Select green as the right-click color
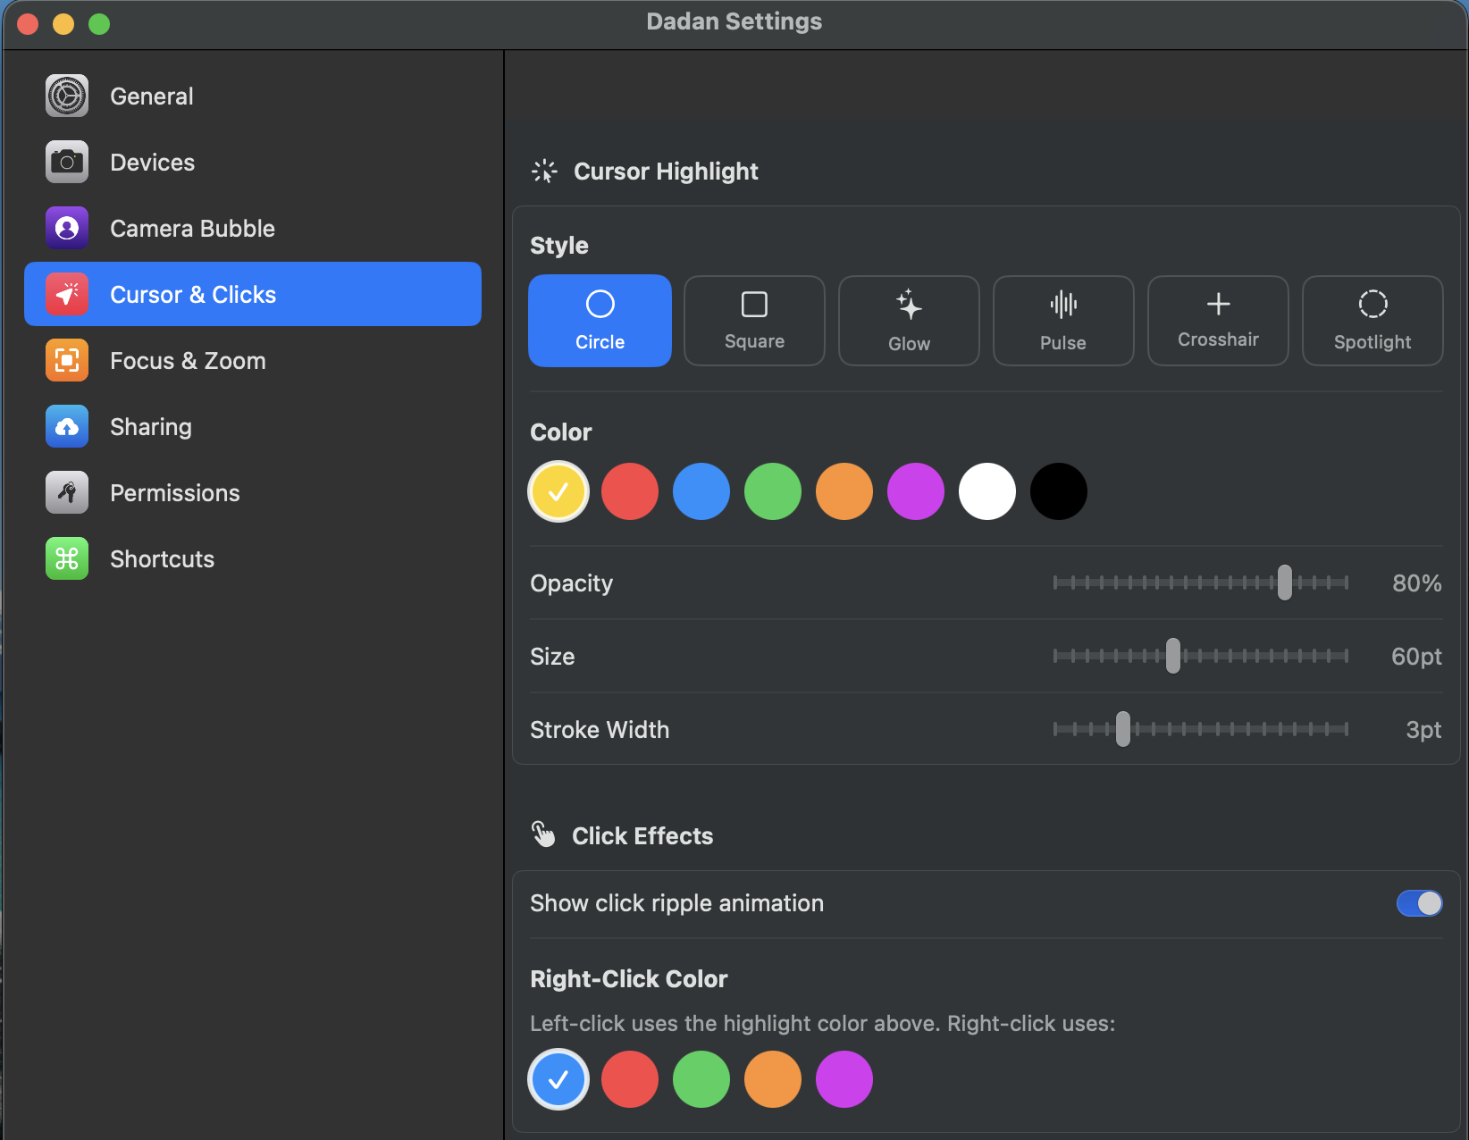 coord(701,1079)
